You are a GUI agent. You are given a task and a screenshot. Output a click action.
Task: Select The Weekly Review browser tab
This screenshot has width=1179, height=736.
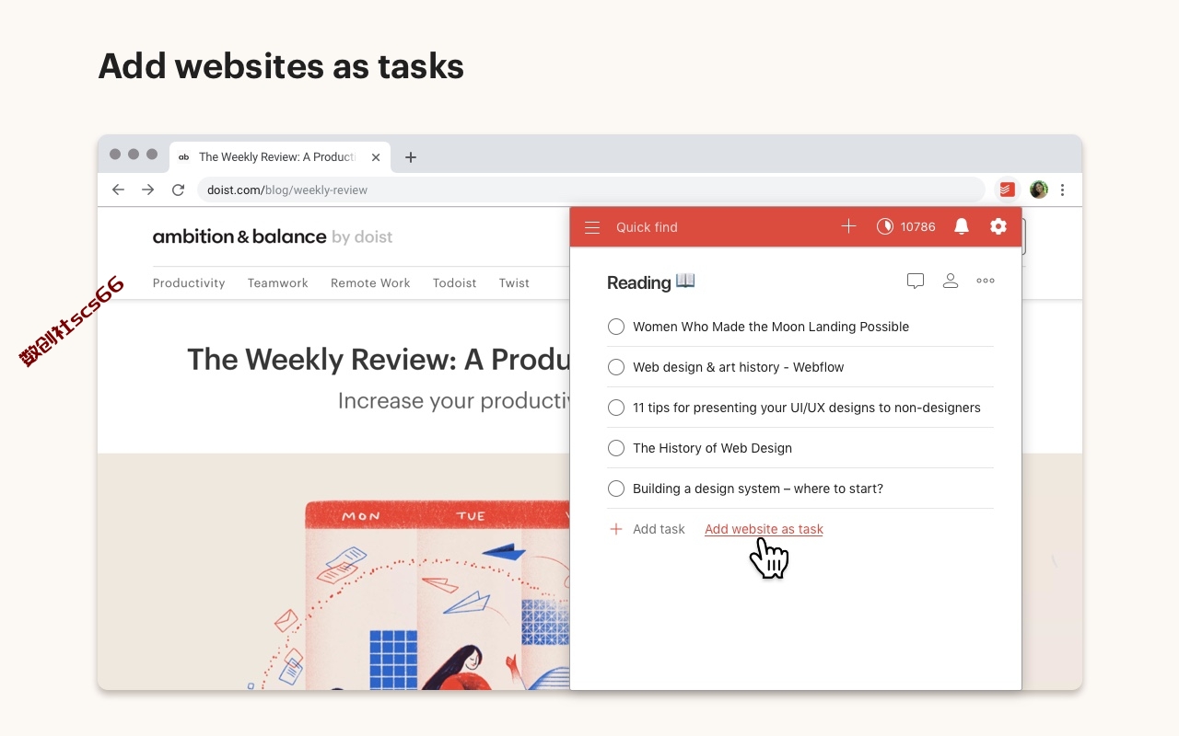click(279, 157)
